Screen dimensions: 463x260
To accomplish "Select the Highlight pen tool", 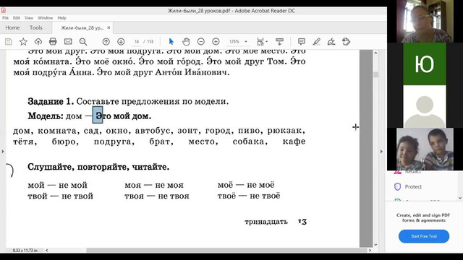I will pyautogui.click(x=317, y=42).
